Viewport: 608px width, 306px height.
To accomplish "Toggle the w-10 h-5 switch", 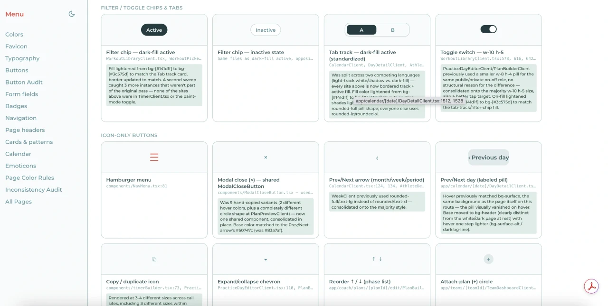I will pos(488,29).
